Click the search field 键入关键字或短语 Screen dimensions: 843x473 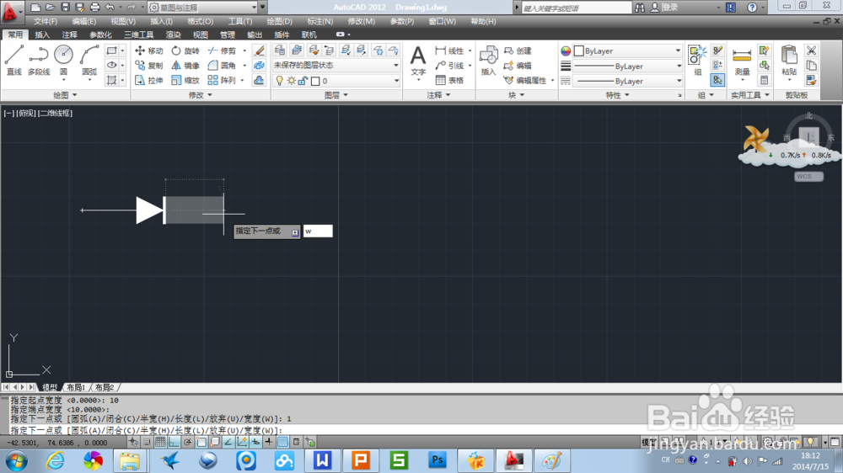coord(577,8)
